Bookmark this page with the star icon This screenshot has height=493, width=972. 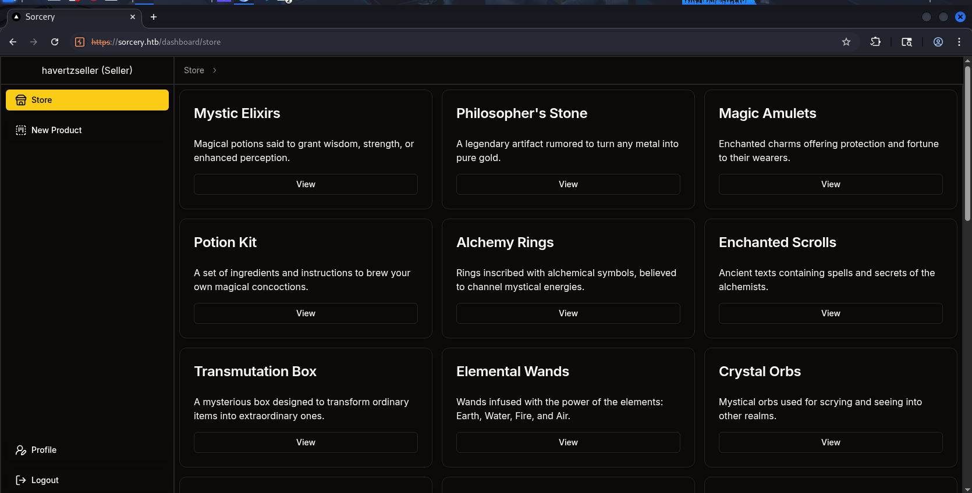click(846, 42)
